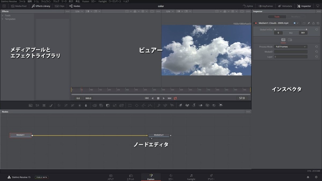
Task: Open the Image tab icon in Inspector
Action: coord(283,40)
